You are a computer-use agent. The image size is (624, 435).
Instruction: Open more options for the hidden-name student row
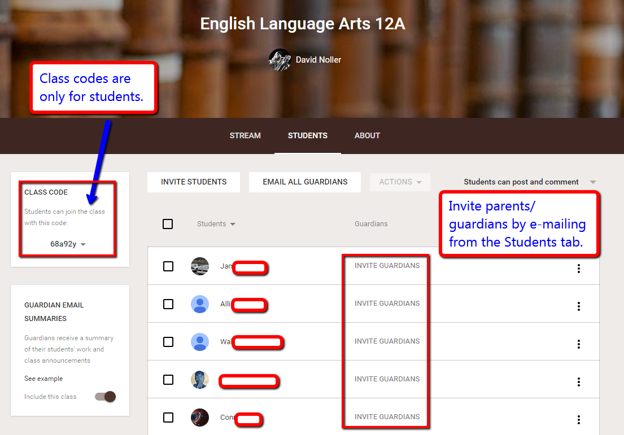coord(579,382)
